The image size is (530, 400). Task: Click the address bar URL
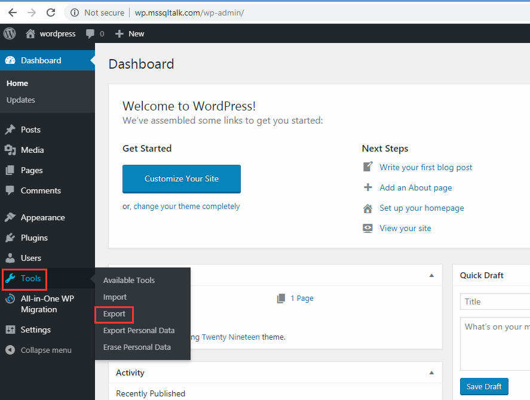[x=189, y=13]
